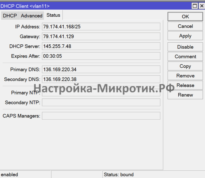The height and width of the screenshot is (178, 205).
Task: Click the IP Address field 79.174.41.168/25
Action: tap(101, 26)
